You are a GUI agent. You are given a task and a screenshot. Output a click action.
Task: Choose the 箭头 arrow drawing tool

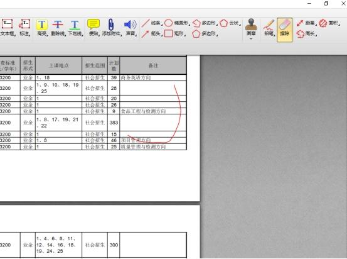pyautogui.click(x=152, y=33)
